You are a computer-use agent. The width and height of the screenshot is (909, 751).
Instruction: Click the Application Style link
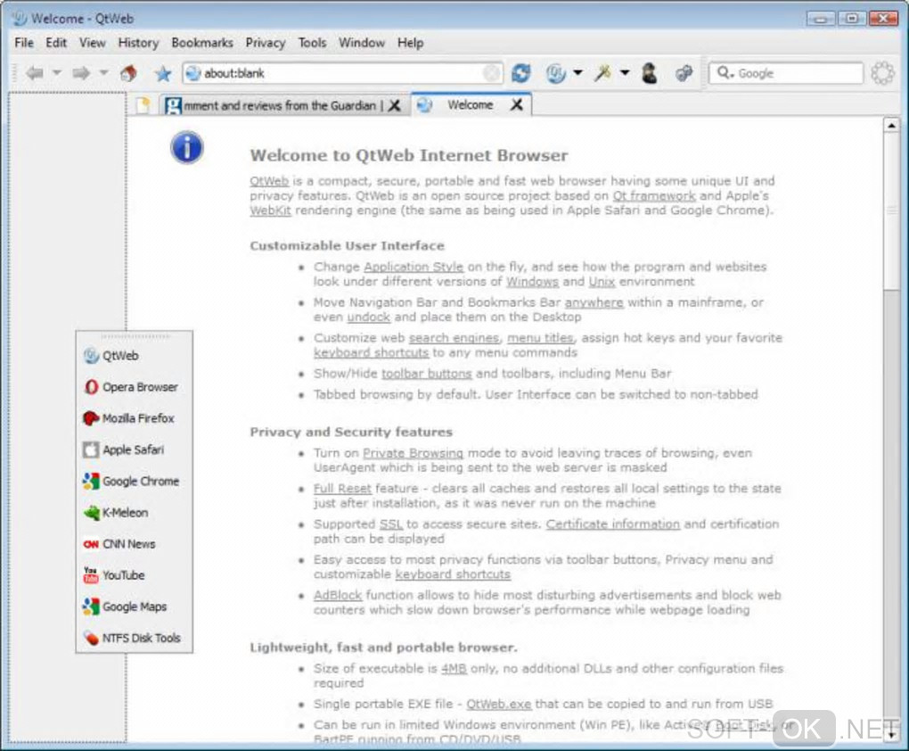pos(414,267)
